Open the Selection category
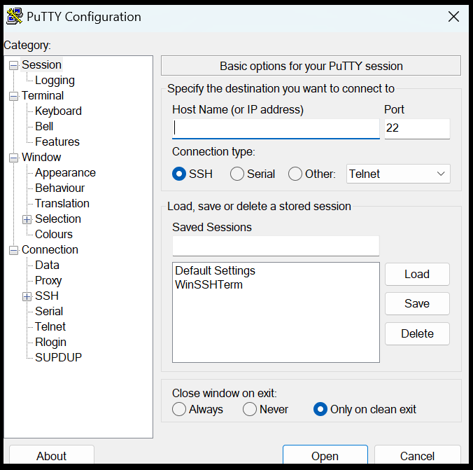The height and width of the screenshot is (470, 473). [58, 219]
